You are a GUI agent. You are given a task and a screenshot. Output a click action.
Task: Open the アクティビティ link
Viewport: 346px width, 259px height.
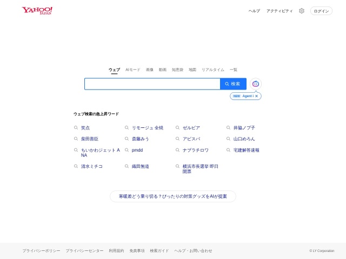[x=280, y=11]
